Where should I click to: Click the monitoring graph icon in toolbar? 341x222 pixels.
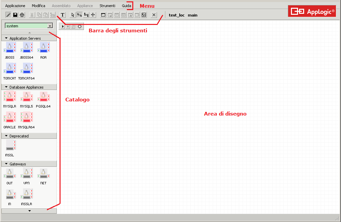(144, 15)
